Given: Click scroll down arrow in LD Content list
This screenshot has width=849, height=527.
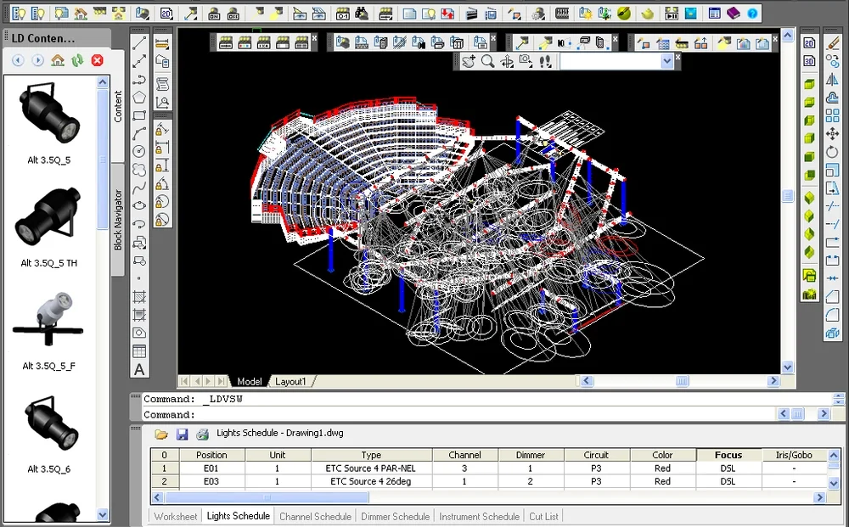Looking at the screenshot, I should click(103, 514).
